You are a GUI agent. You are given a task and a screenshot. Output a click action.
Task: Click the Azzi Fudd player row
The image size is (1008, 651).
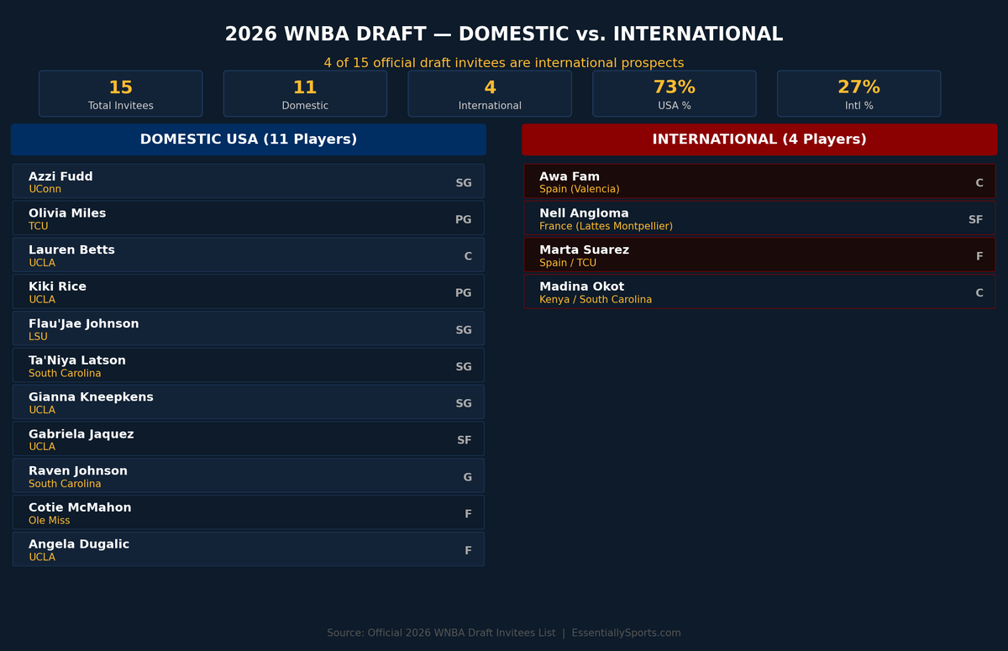point(249,181)
